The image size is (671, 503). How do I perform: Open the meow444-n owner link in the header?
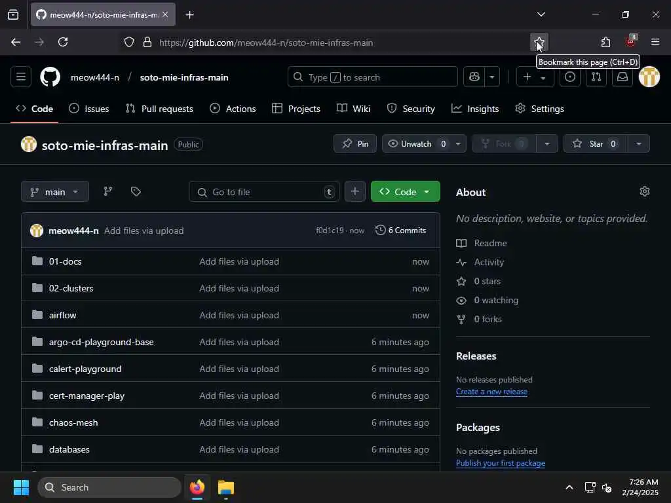point(95,77)
